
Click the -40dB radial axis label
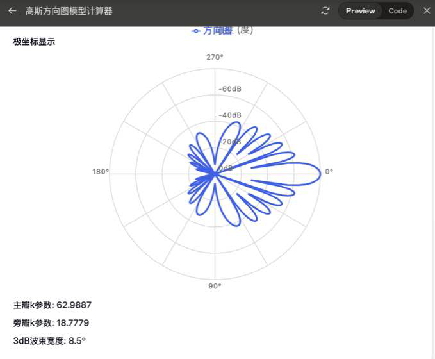230,115
